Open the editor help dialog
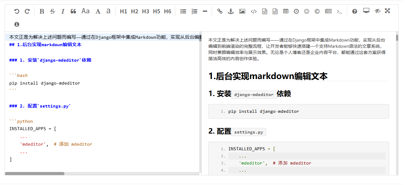 coord(354,11)
